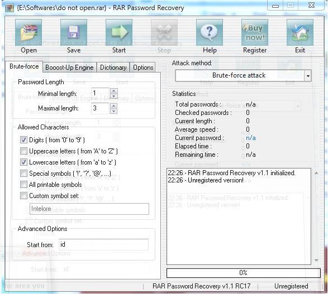Image resolution: width=328 pixels, height=294 pixels.
Task: Toggle Uppercase letters checkbox
Action: 23,151
